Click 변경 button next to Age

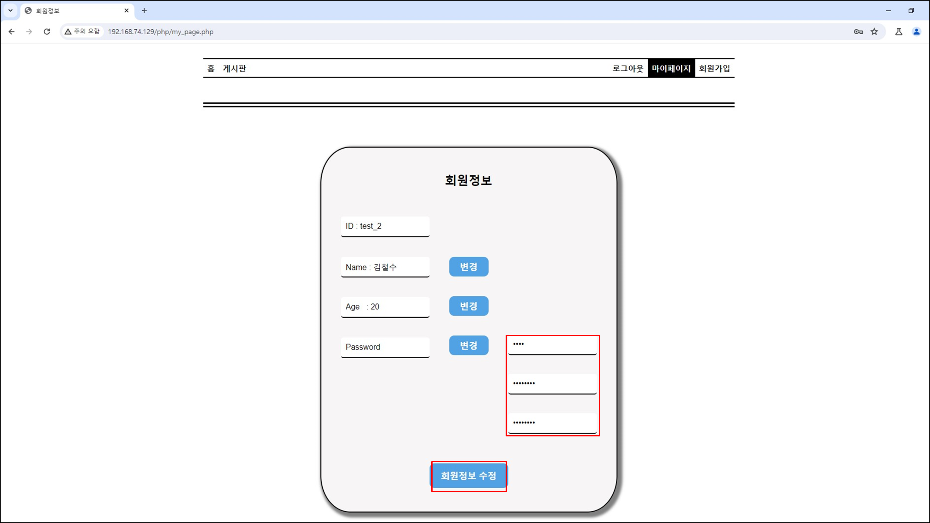[x=468, y=306]
